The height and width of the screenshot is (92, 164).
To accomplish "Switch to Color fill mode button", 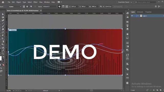I will 1,65.
